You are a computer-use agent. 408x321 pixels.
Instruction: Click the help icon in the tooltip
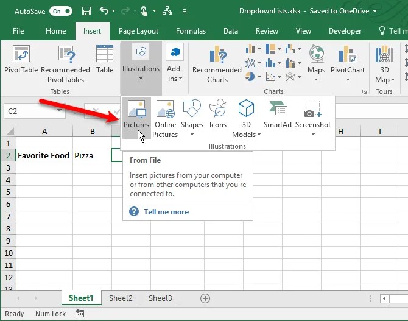(x=134, y=211)
